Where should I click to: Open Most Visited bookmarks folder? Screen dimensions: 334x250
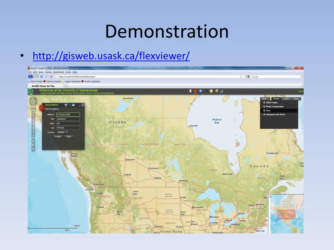35,81
